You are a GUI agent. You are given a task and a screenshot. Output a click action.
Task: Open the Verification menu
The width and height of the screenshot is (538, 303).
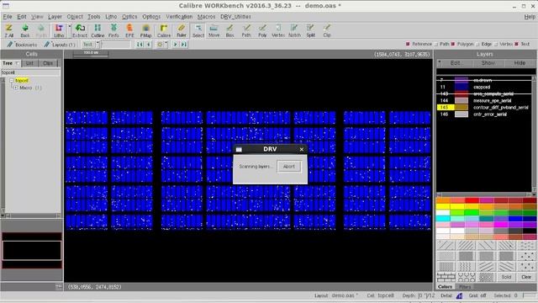coord(179,17)
